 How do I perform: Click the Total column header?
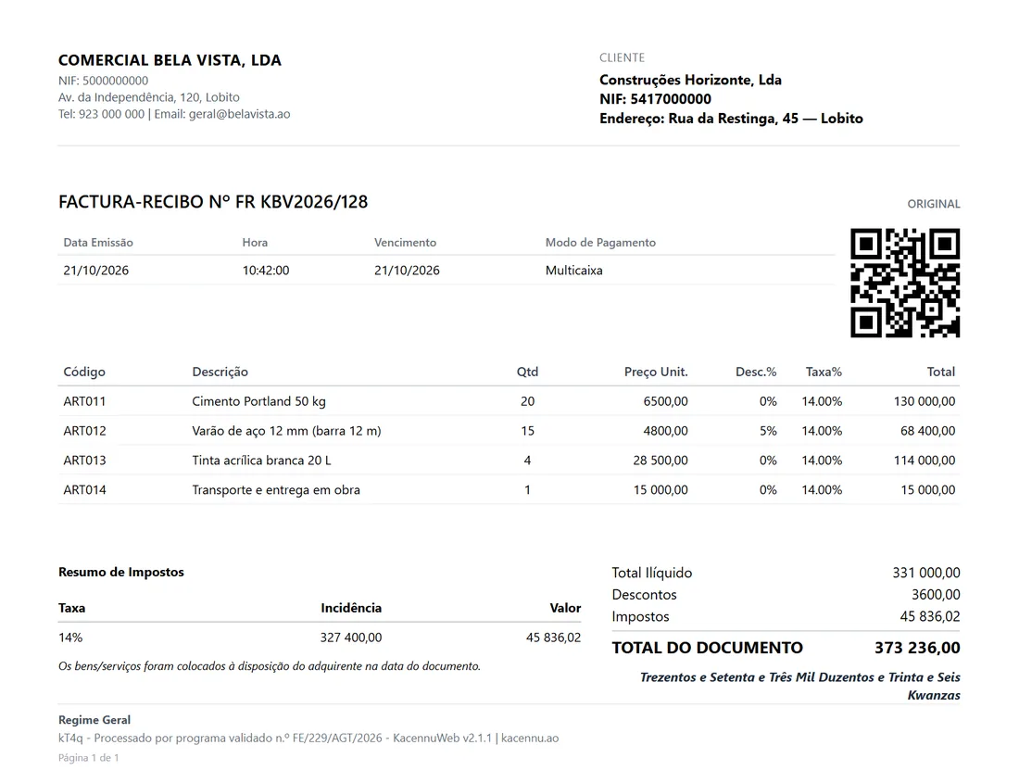[x=941, y=372]
